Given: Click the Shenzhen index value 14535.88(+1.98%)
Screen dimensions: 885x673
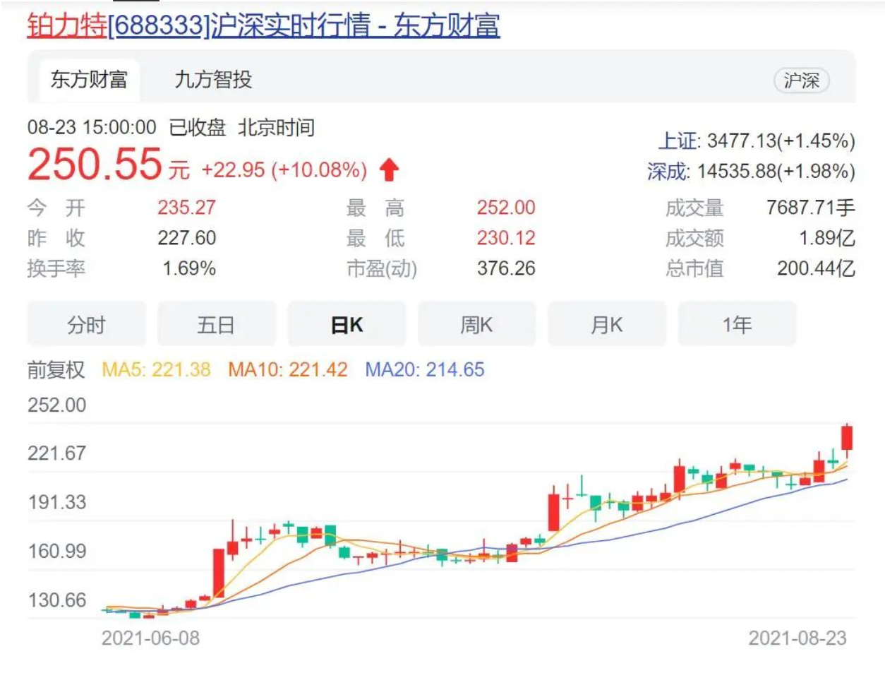Looking at the screenshot, I should [x=776, y=171].
